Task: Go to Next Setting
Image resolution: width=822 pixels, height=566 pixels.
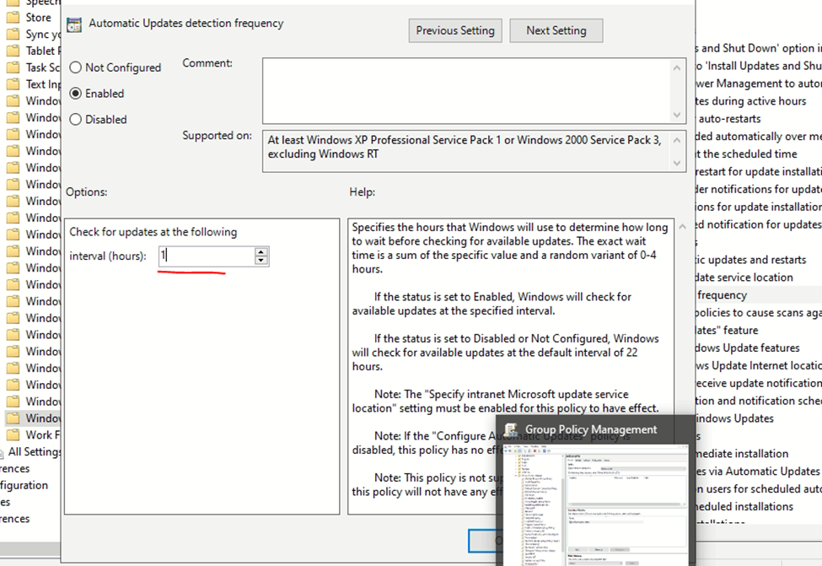Action: coord(556,30)
